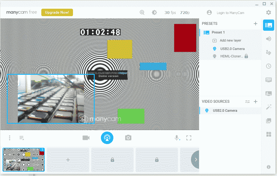Change the 30 fps frame rate

point(170,12)
